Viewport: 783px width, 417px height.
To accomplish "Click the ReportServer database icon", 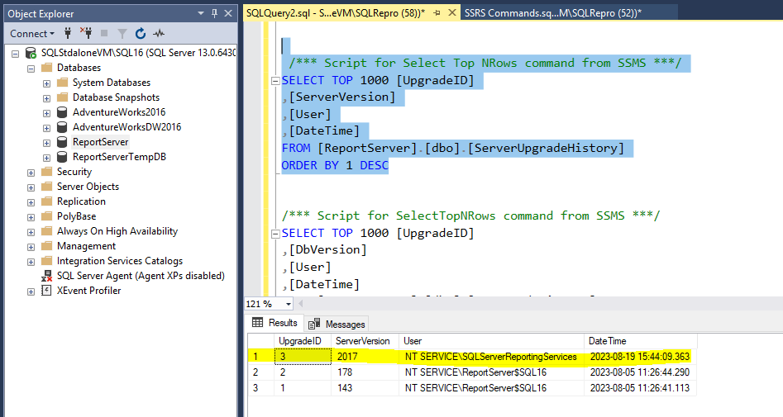I will (62, 142).
